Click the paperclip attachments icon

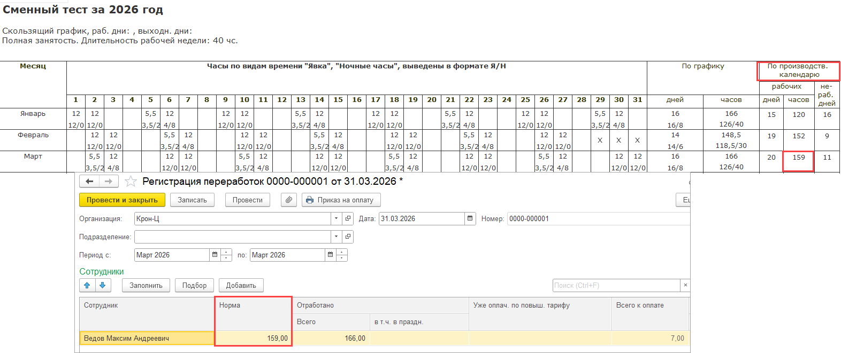[289, 200]
